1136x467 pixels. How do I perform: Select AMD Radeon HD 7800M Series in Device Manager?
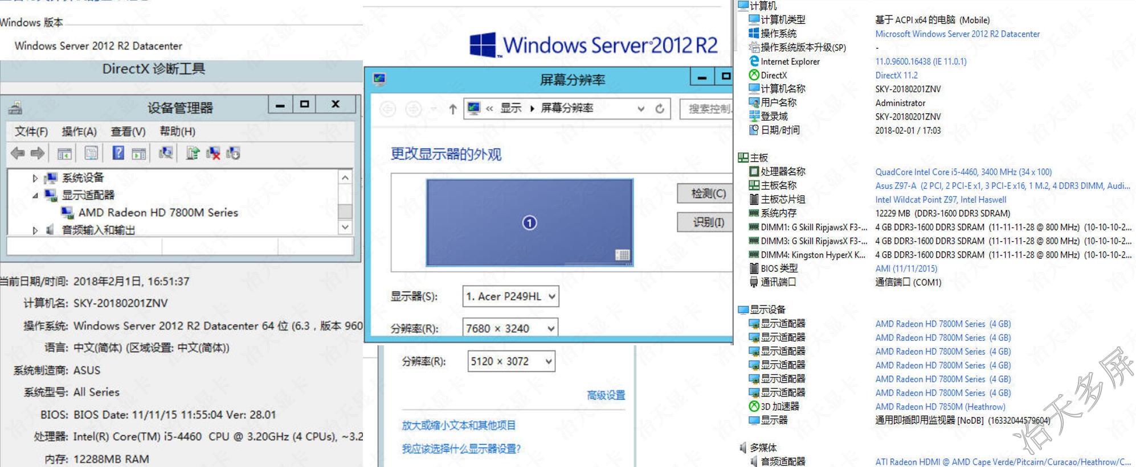tap(158, 213)
